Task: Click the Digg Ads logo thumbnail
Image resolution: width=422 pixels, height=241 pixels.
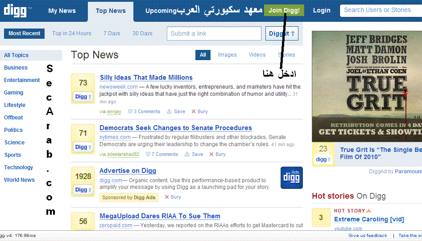Action: (x=291, y=178)
